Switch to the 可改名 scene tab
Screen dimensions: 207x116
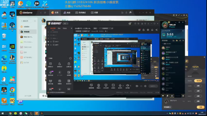pyautogui.click(x=65, y=28)
